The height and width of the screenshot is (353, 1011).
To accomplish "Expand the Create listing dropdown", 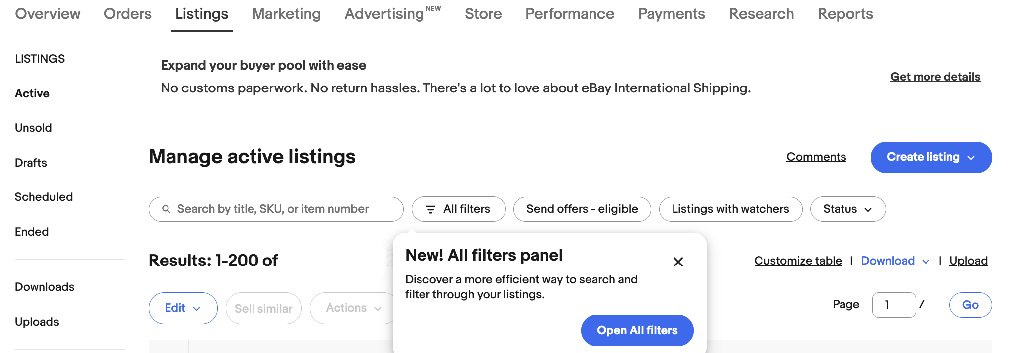I will coord(971,158).
